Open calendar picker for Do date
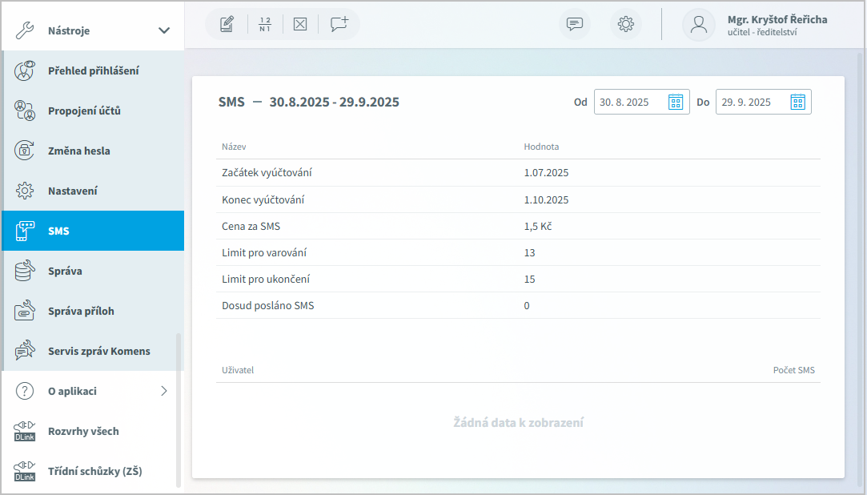867x495 pixels. [x=797, y=102]
